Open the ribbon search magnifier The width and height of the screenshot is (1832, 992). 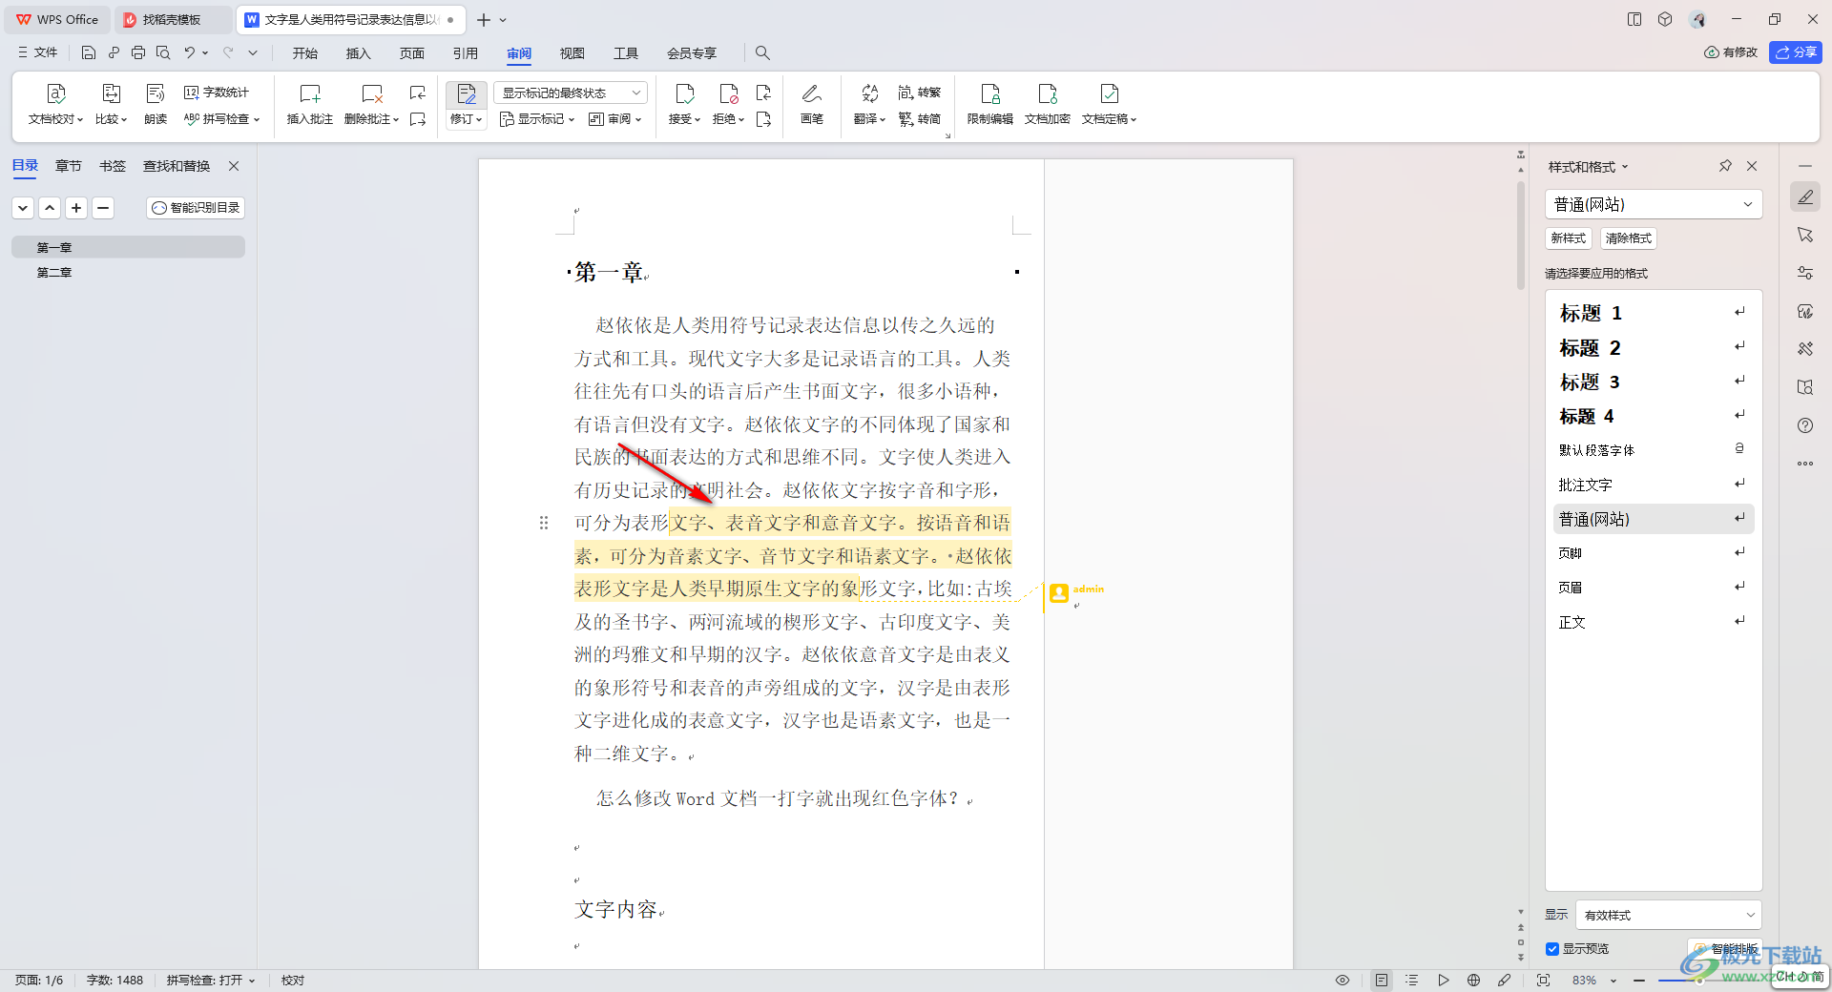coord(762,52)
